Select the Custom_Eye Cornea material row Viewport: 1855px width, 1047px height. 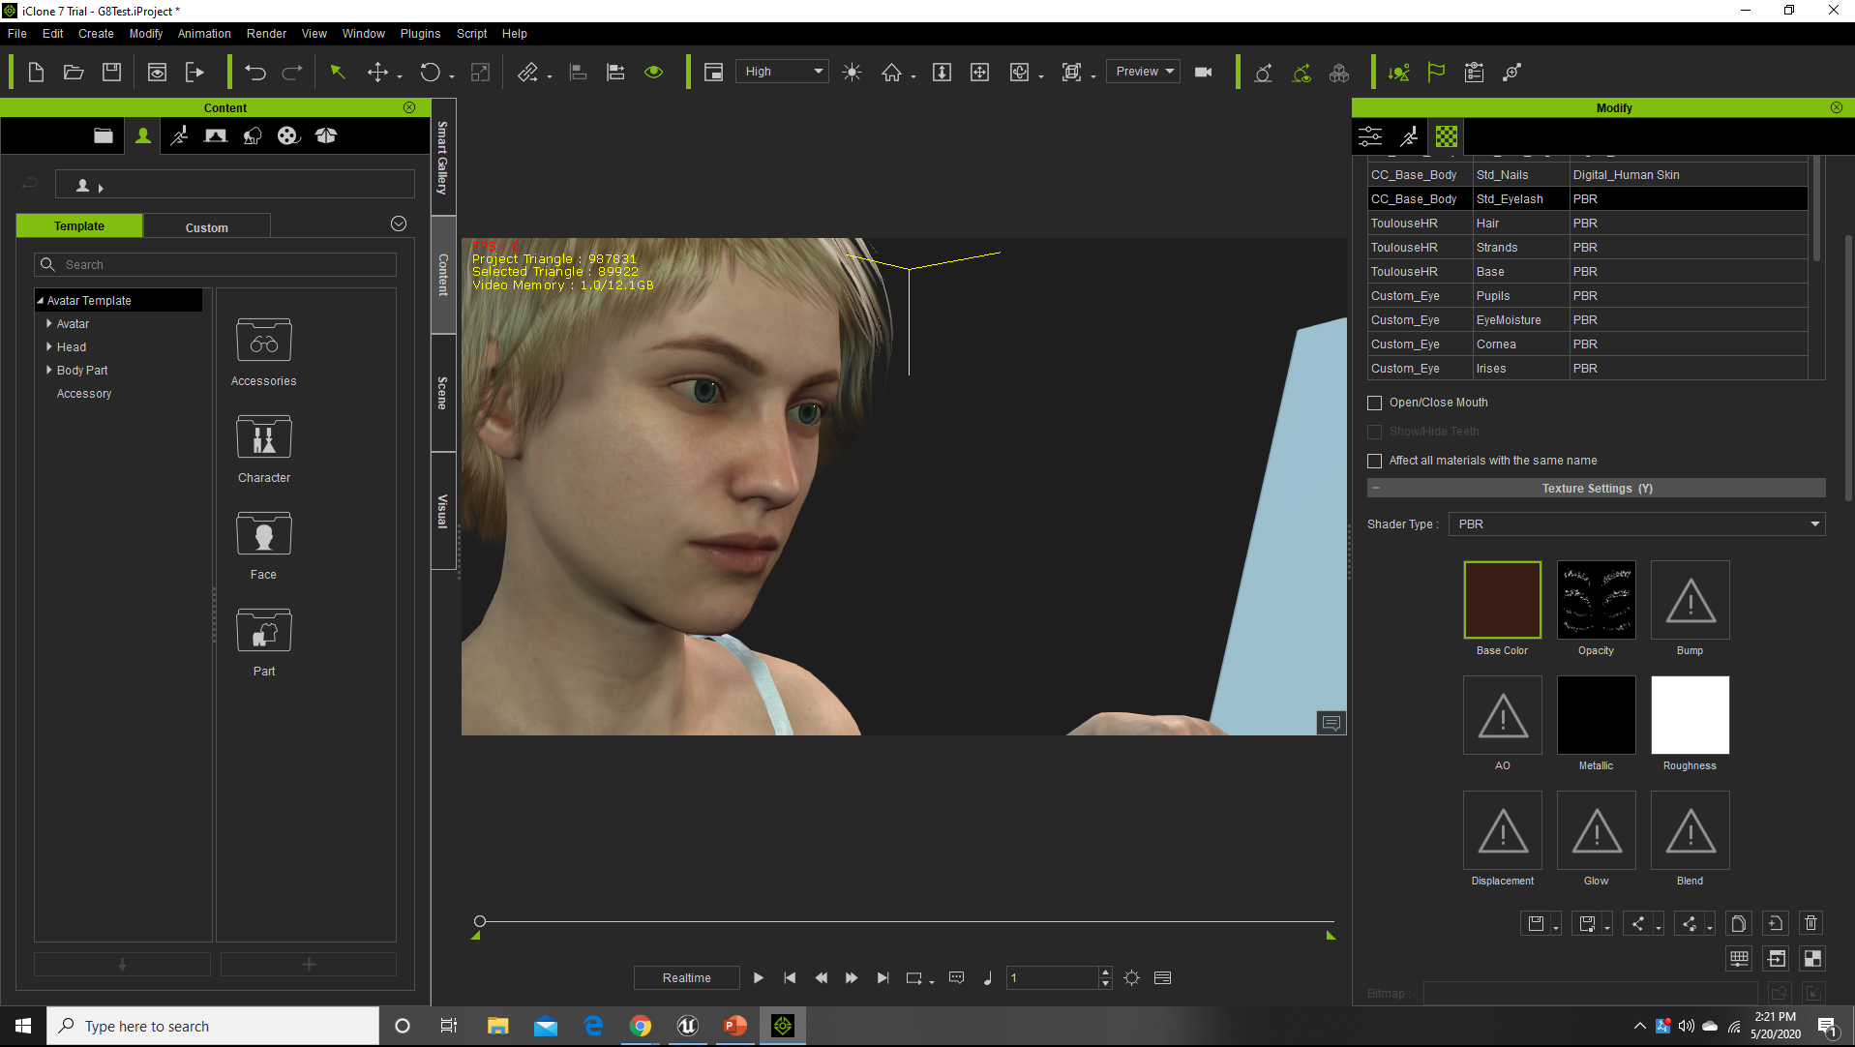point(1587,344)
